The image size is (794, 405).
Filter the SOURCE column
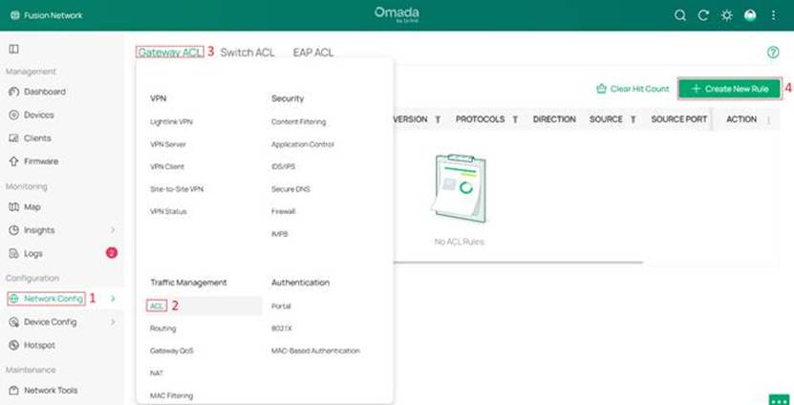[633, 119]
